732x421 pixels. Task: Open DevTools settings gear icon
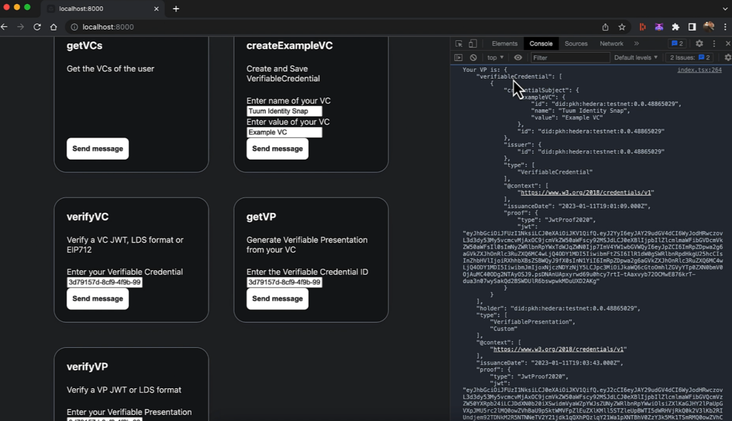699,43
